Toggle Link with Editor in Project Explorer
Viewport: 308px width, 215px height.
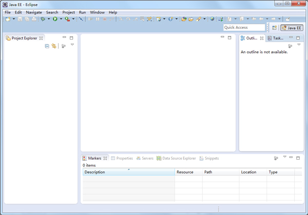(x=54, y=46)
